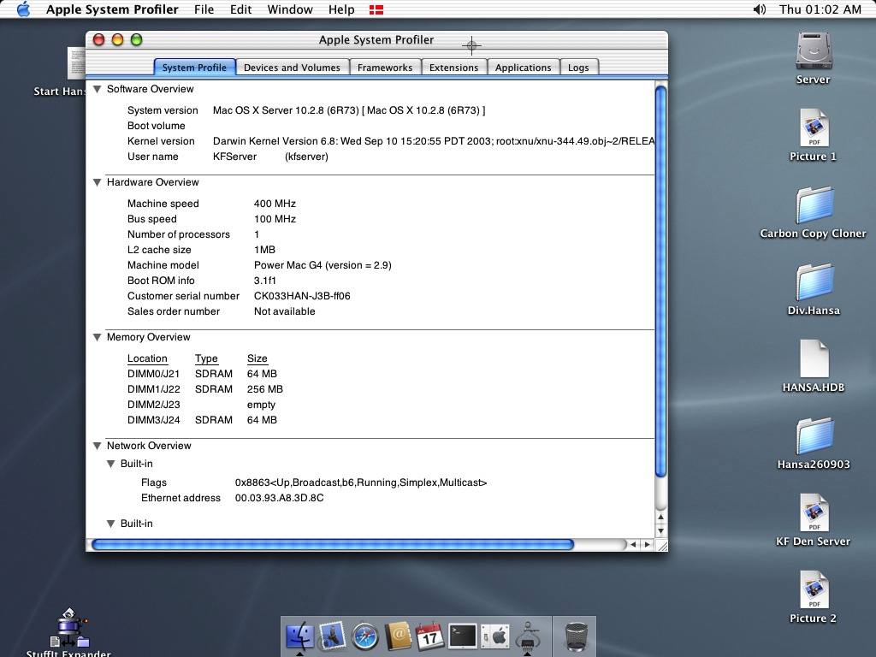Select the Carbon Copy Cloner folder

pyautogui.click(x=814, y=205)
